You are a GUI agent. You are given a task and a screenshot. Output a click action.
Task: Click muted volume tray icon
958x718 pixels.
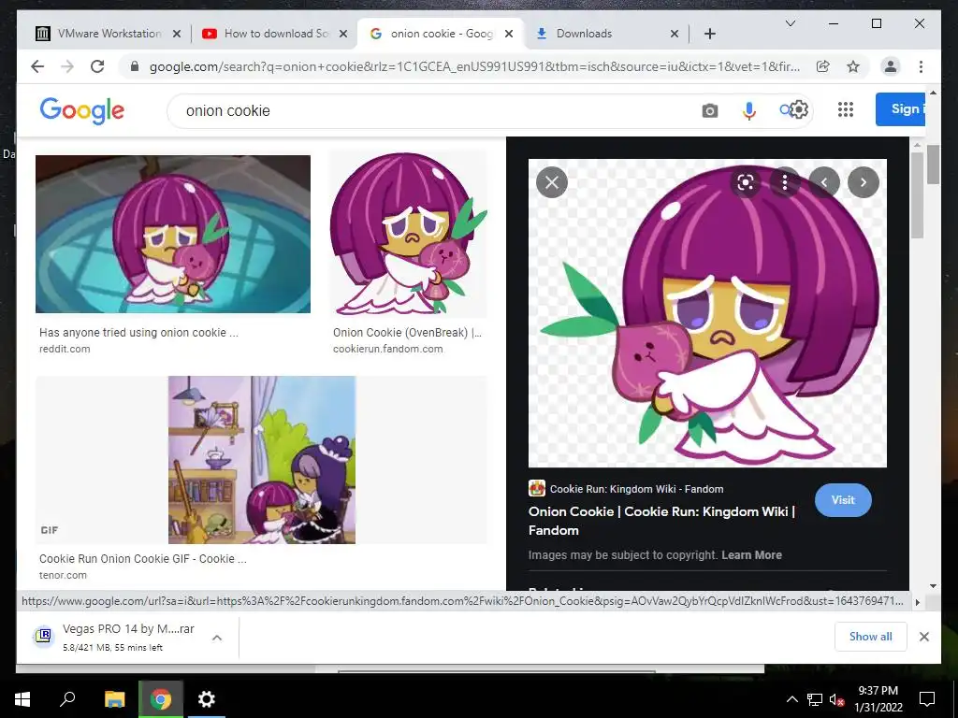pyautogui.click(x=837, y=699)
